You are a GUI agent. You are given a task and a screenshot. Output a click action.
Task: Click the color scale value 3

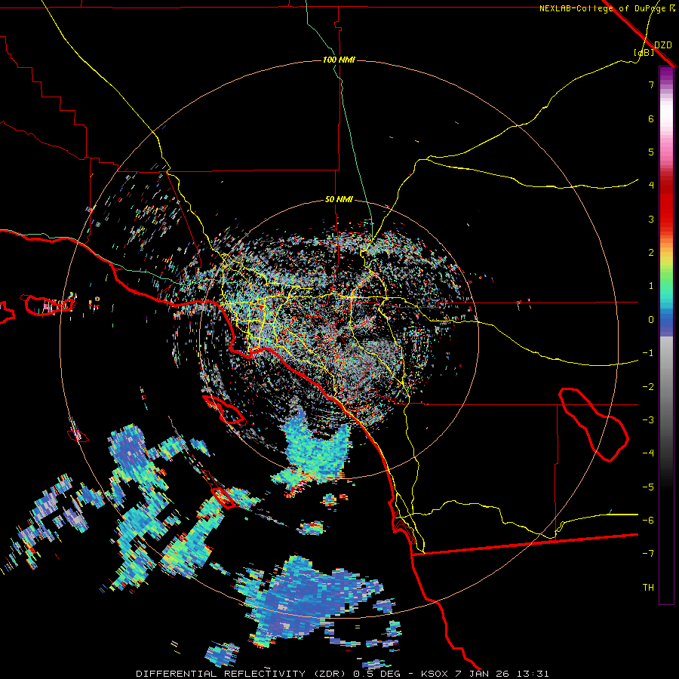[x=651, y=219]
